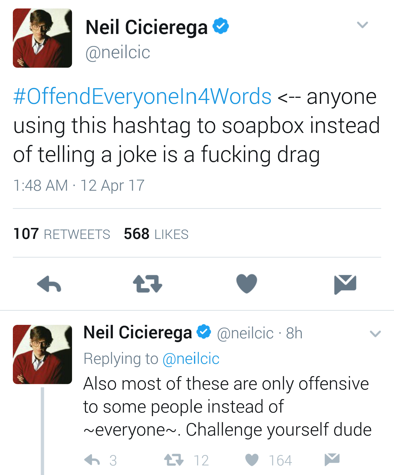Viewport: 394px width, 475px height.
Task: Send main tweet via direct message
Action: pos(345,284)
